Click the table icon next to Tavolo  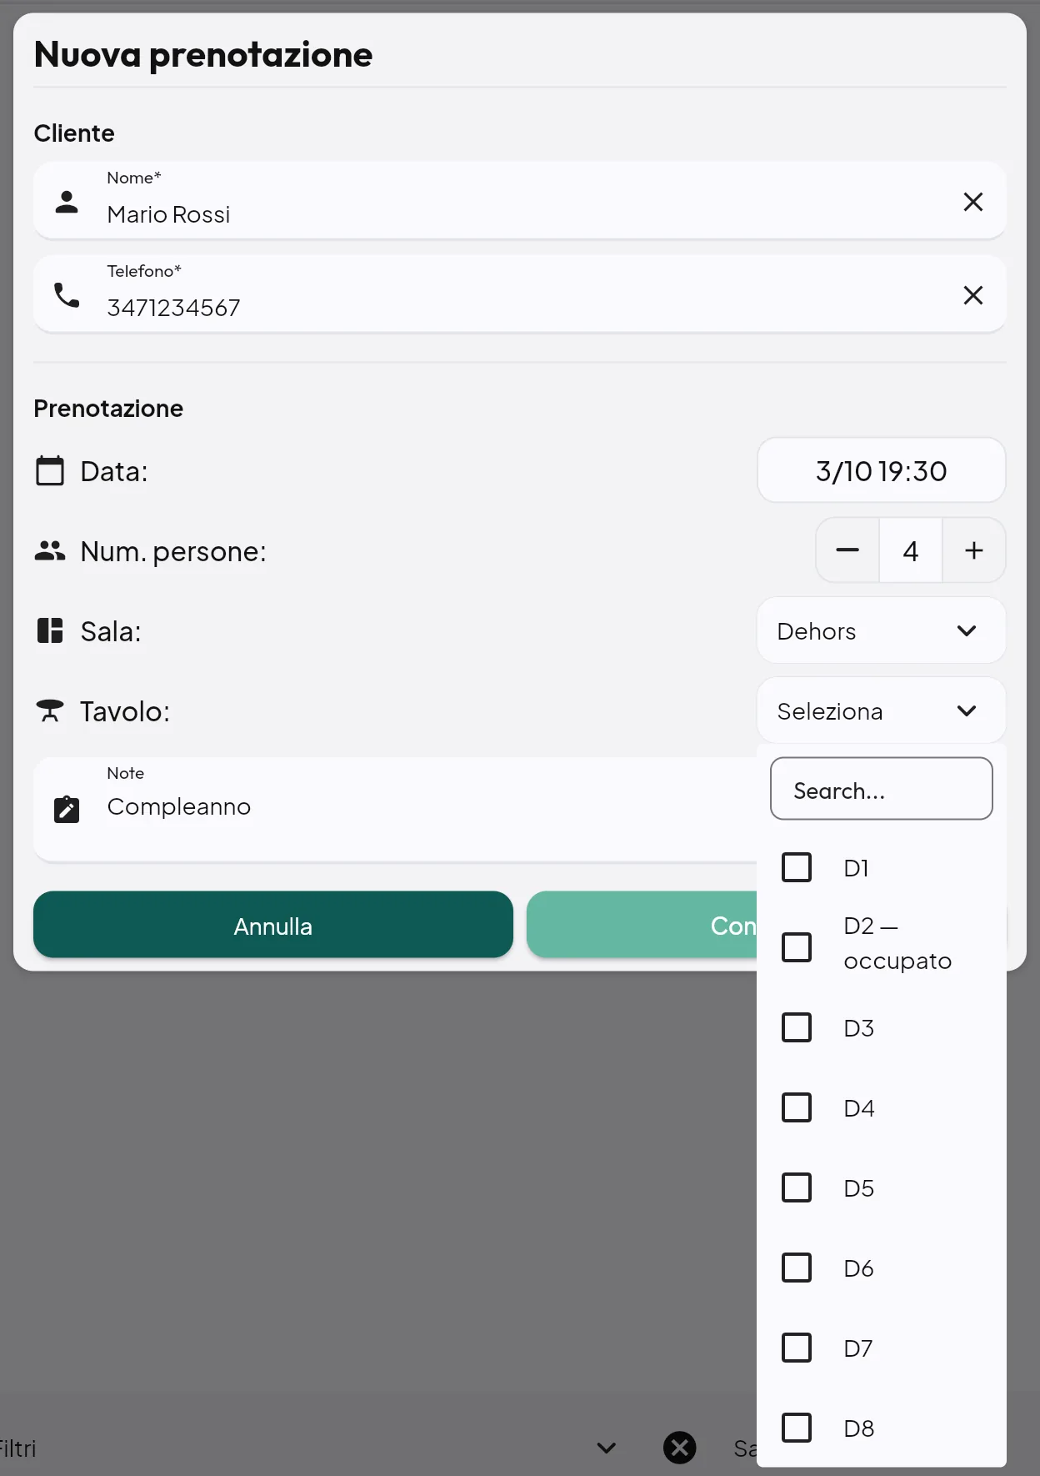(x=50, y=710)
